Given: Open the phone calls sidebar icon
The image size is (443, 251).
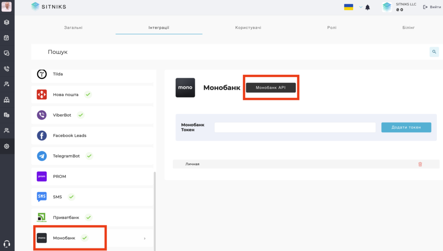Looking at the screenshot, I should [7, 69].
